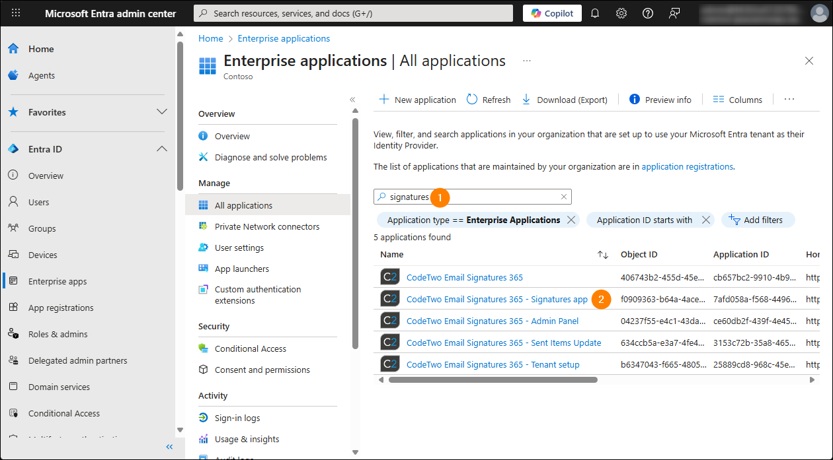Select Private Network connectors in menu
Screen dimensions: 833x460
266,226
